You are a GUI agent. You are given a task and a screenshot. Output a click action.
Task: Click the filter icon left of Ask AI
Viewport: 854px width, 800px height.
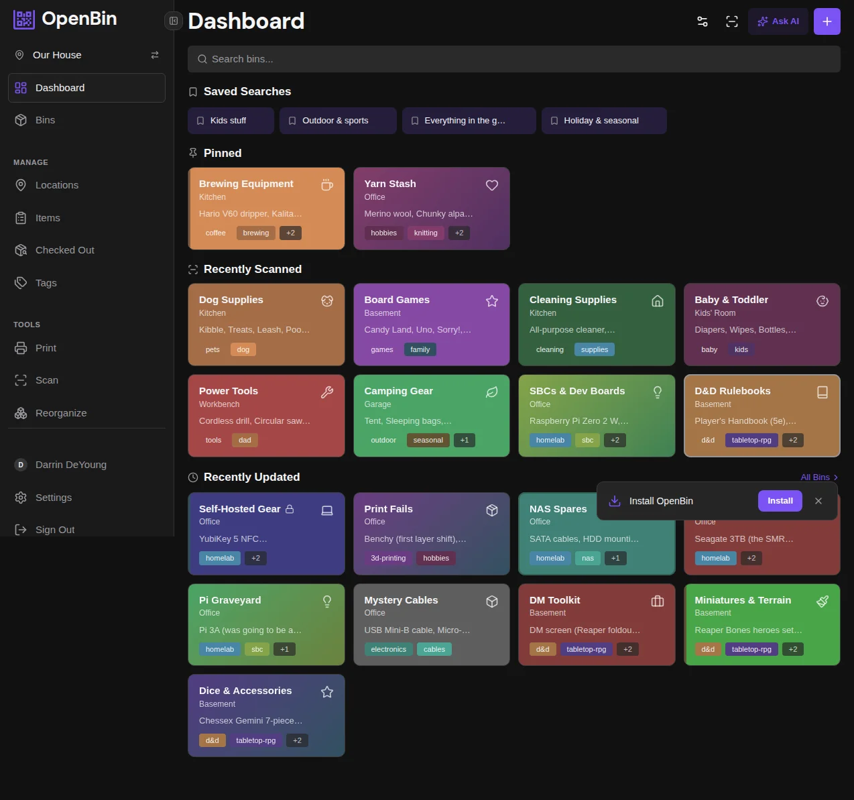702,21
